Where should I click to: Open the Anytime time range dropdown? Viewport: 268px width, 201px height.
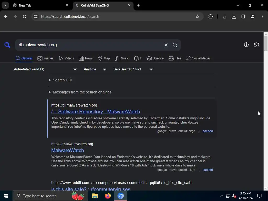point(95,69)
